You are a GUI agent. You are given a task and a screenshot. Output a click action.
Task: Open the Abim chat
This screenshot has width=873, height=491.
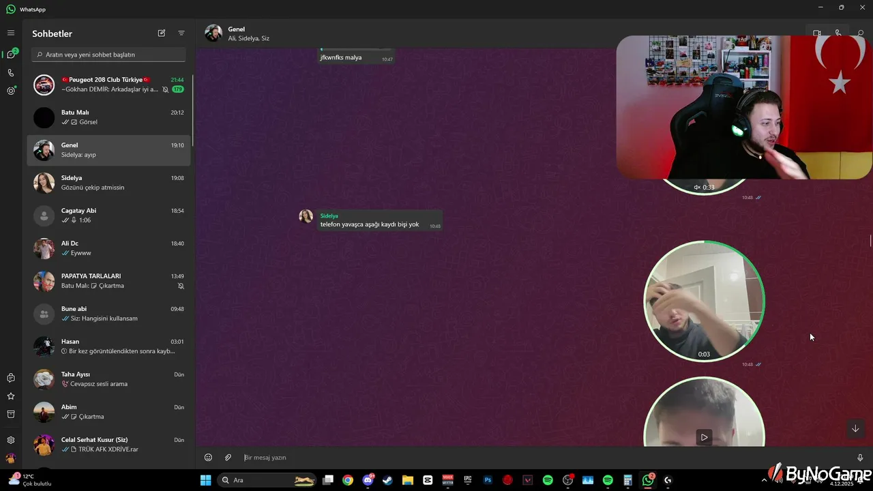click(x=109, y=412)
